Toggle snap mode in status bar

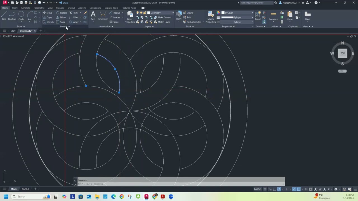270,189
